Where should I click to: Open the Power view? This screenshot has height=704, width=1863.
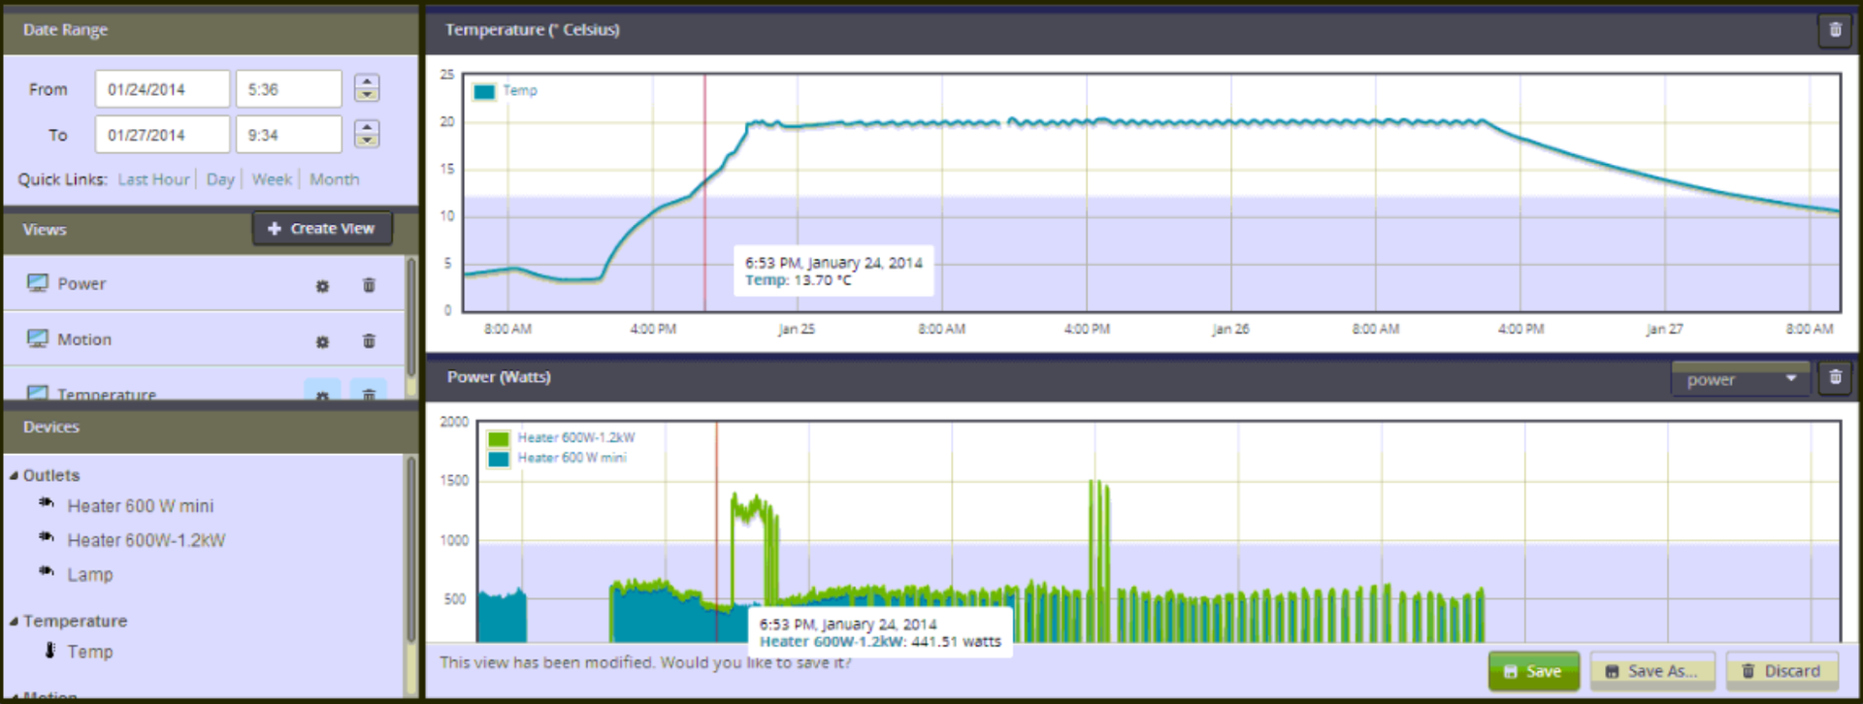(81, 284)
